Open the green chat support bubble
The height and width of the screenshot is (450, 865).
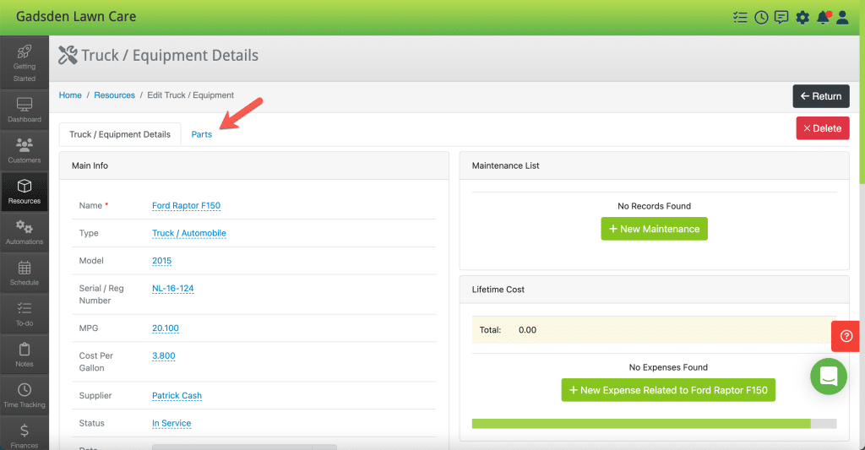coord(828,377)
